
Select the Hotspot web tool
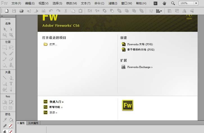(x=5, y=102)
